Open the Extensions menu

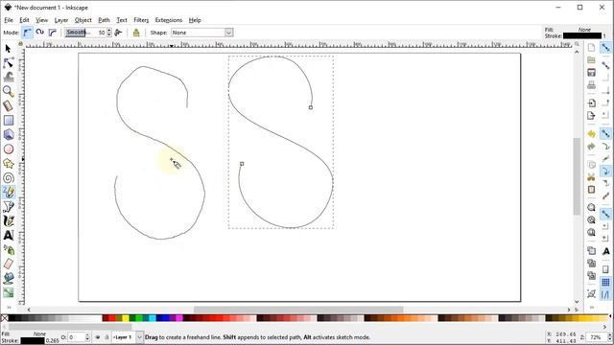coord(169,20)
